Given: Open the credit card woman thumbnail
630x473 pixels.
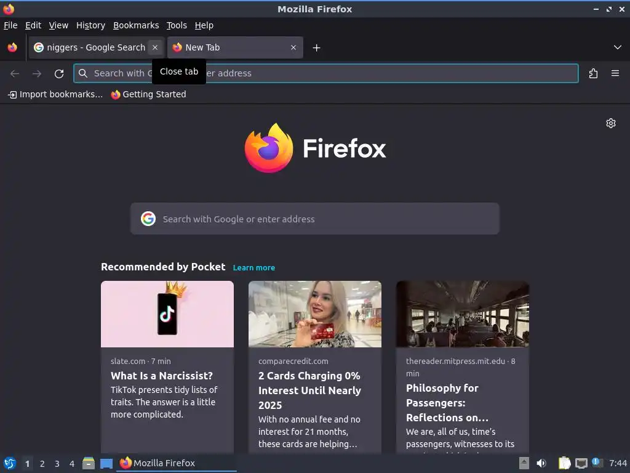Looking at the screenshot, I should point(314,314).
